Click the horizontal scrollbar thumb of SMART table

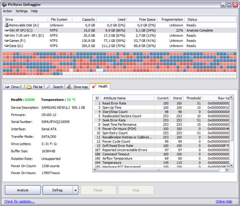[x=158, y=170]
